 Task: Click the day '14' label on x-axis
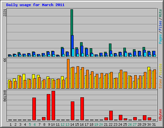coord(72,124)
